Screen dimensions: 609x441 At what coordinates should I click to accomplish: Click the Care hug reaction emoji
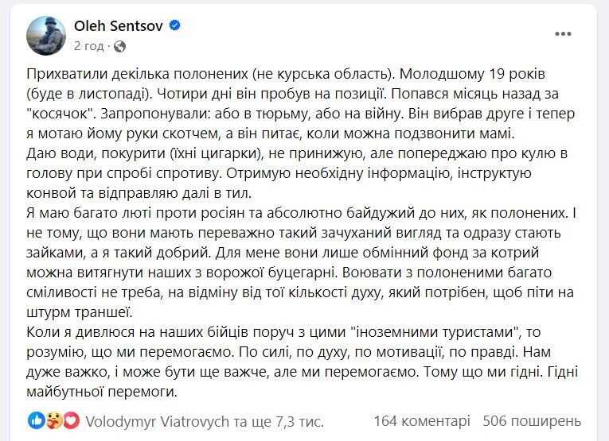click(x=54, y=420)
